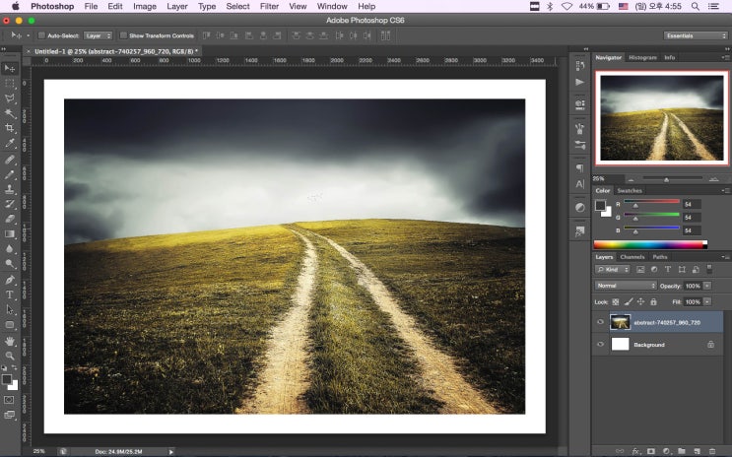Hide the Background layer visibility eye
This screenshot has height=457, width=732.
[x=601, y=345]
